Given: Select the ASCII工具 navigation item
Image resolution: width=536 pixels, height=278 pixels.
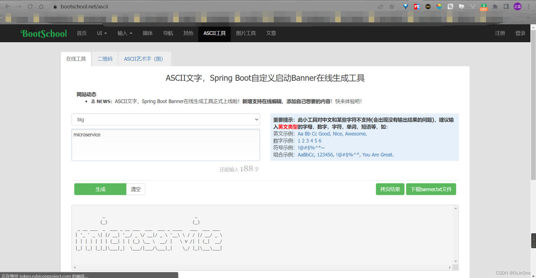Looking at the screenshot, I should (214, 33).
